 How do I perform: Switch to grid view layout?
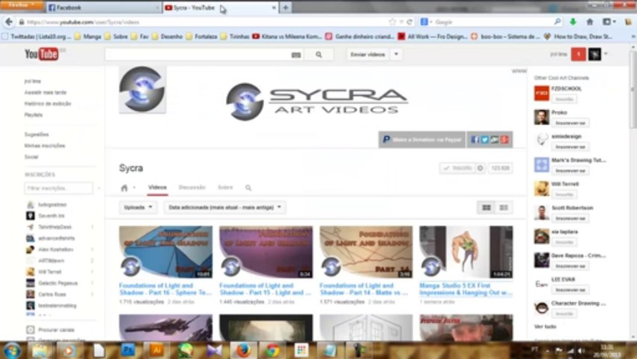[x=487, y=207]
